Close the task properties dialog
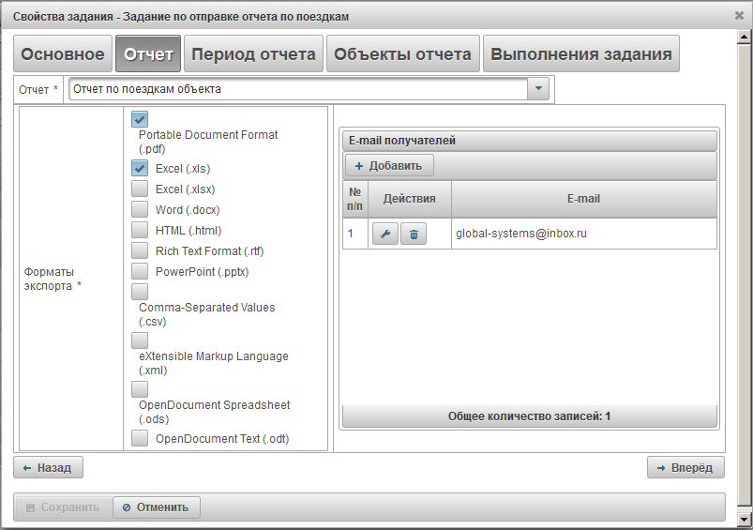This screenshot has height=530, width=753. (x=739, y=15)
